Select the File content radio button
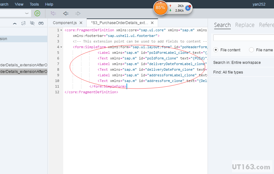 tap(216, 50)
